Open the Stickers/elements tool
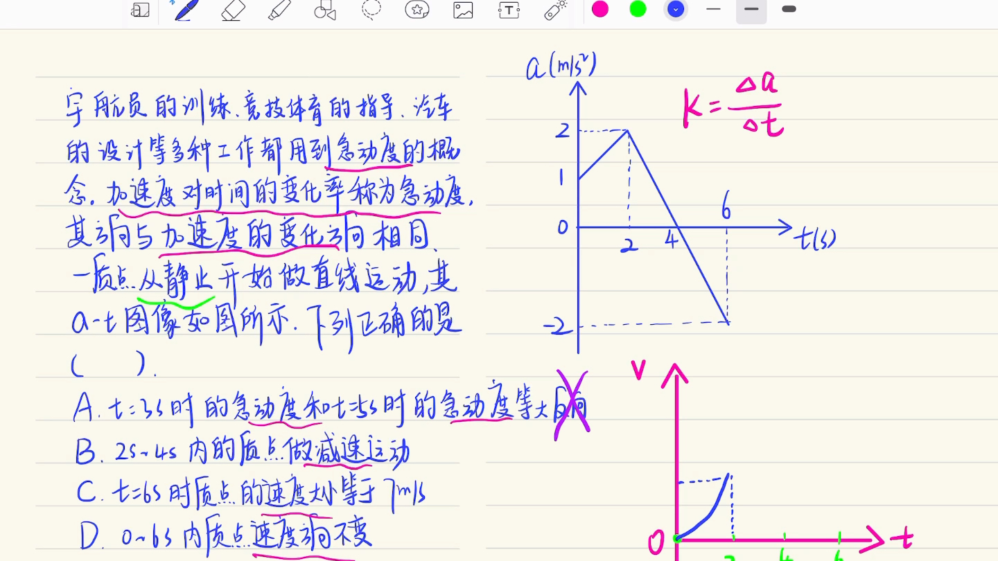The image size is (998, 561). tap(417, 10)
